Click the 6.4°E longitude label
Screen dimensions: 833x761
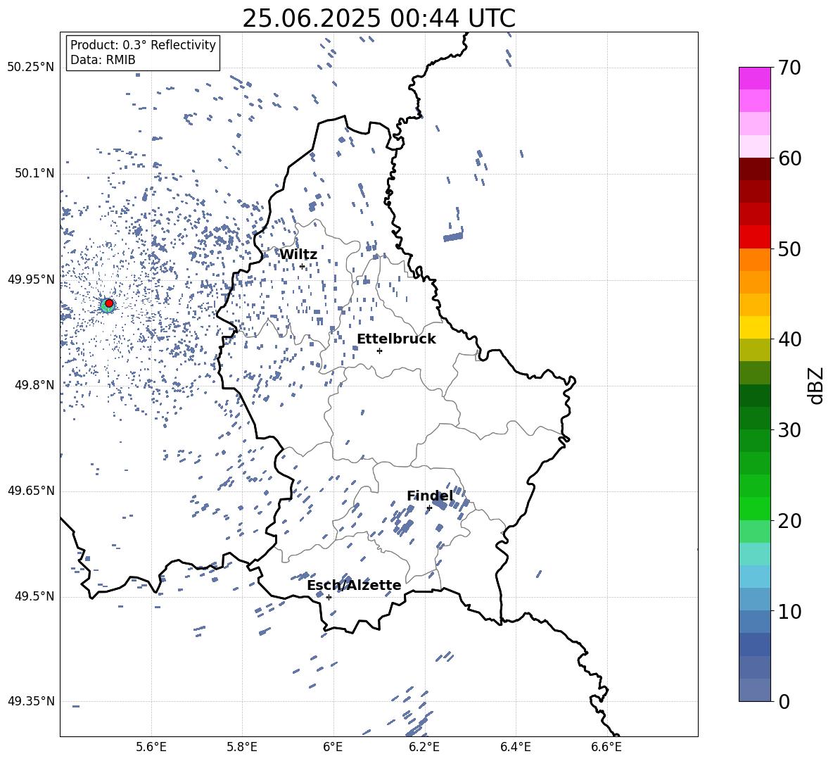515,747
